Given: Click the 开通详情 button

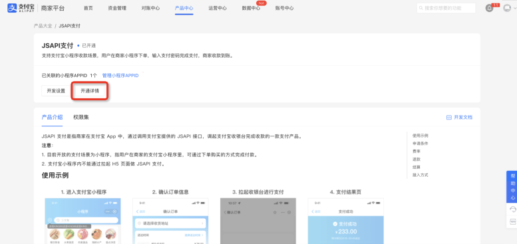Looking at the screenshot, I should [x=90, y=91].
